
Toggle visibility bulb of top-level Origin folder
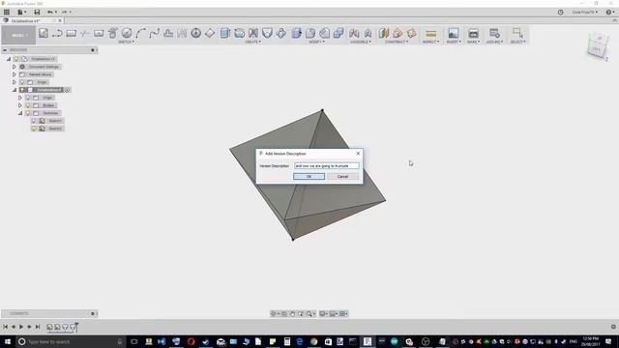coord(22,82)
